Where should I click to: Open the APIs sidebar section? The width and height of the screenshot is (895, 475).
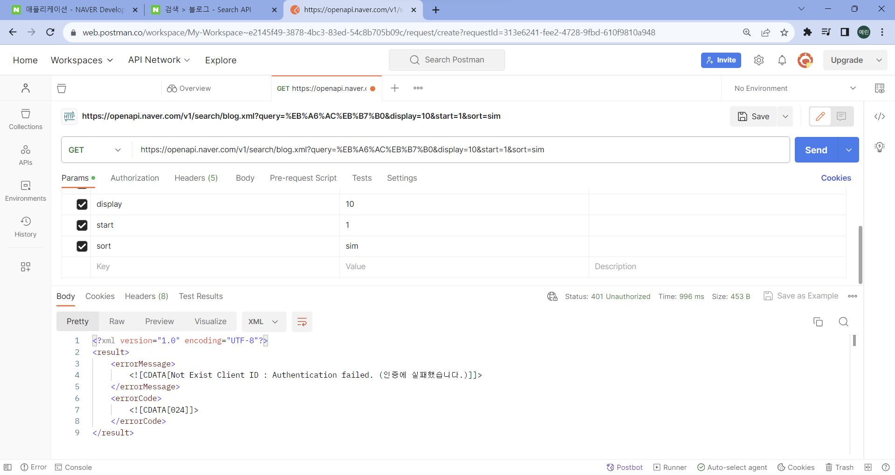(26, 156)
